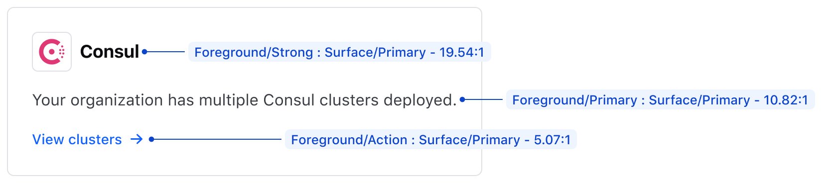This screenshot has height=183, width=833.
Task: Click the 19.54:1 contrast ratio value
Action: click(x=461, y=52)
